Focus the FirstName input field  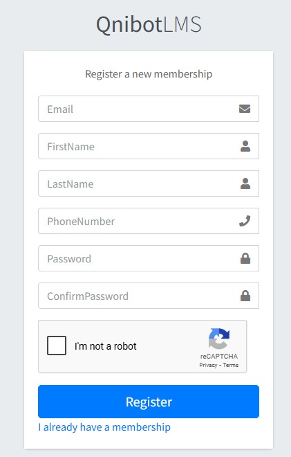149,146
